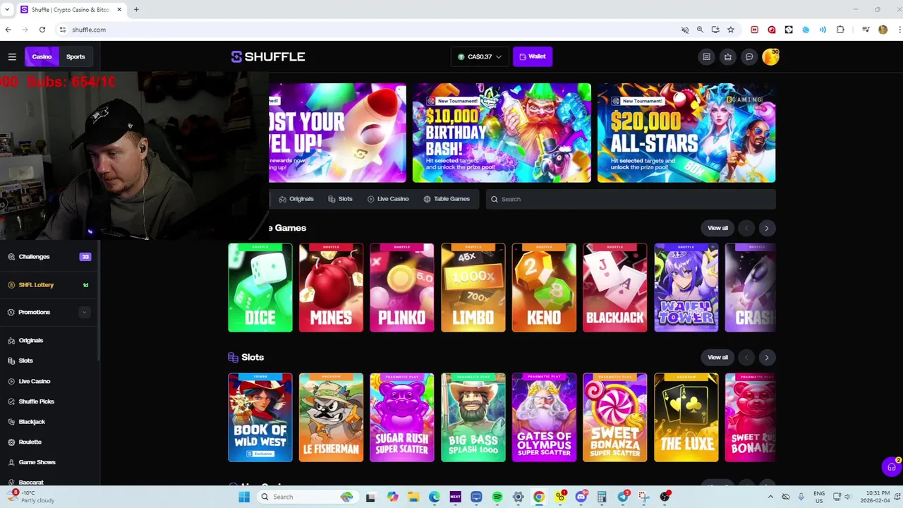Screen dimensions: 903x508
Task: Open the chat bubble icon
Action: (x=749, y=56)
